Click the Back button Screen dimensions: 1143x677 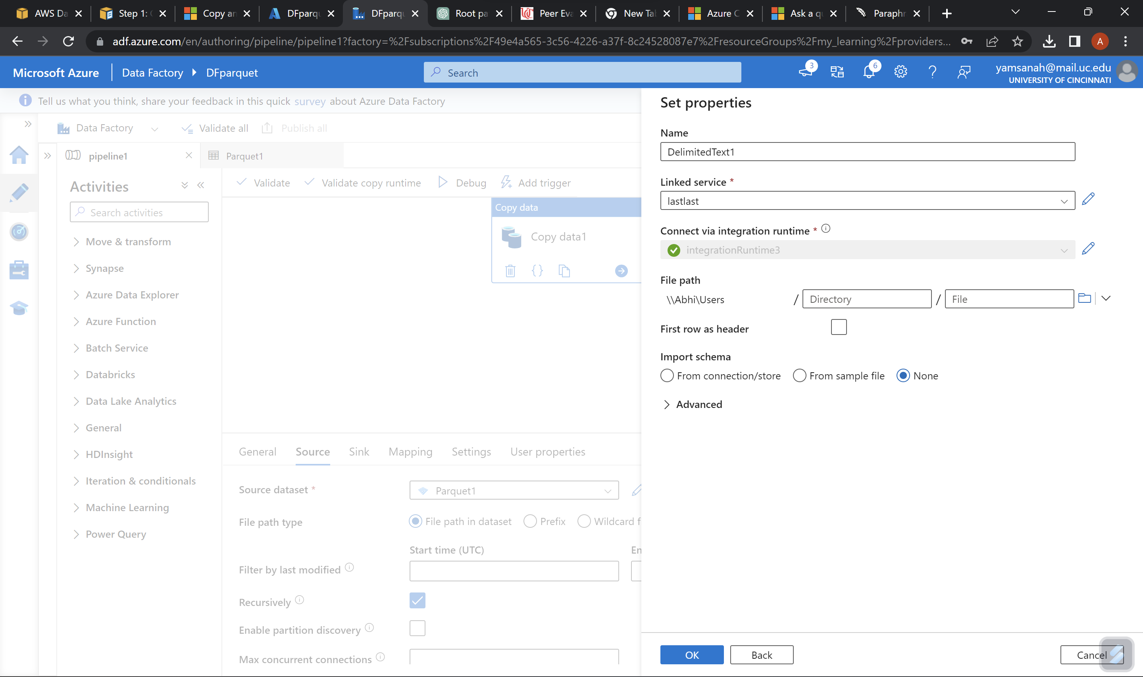[x=761, y=655]
